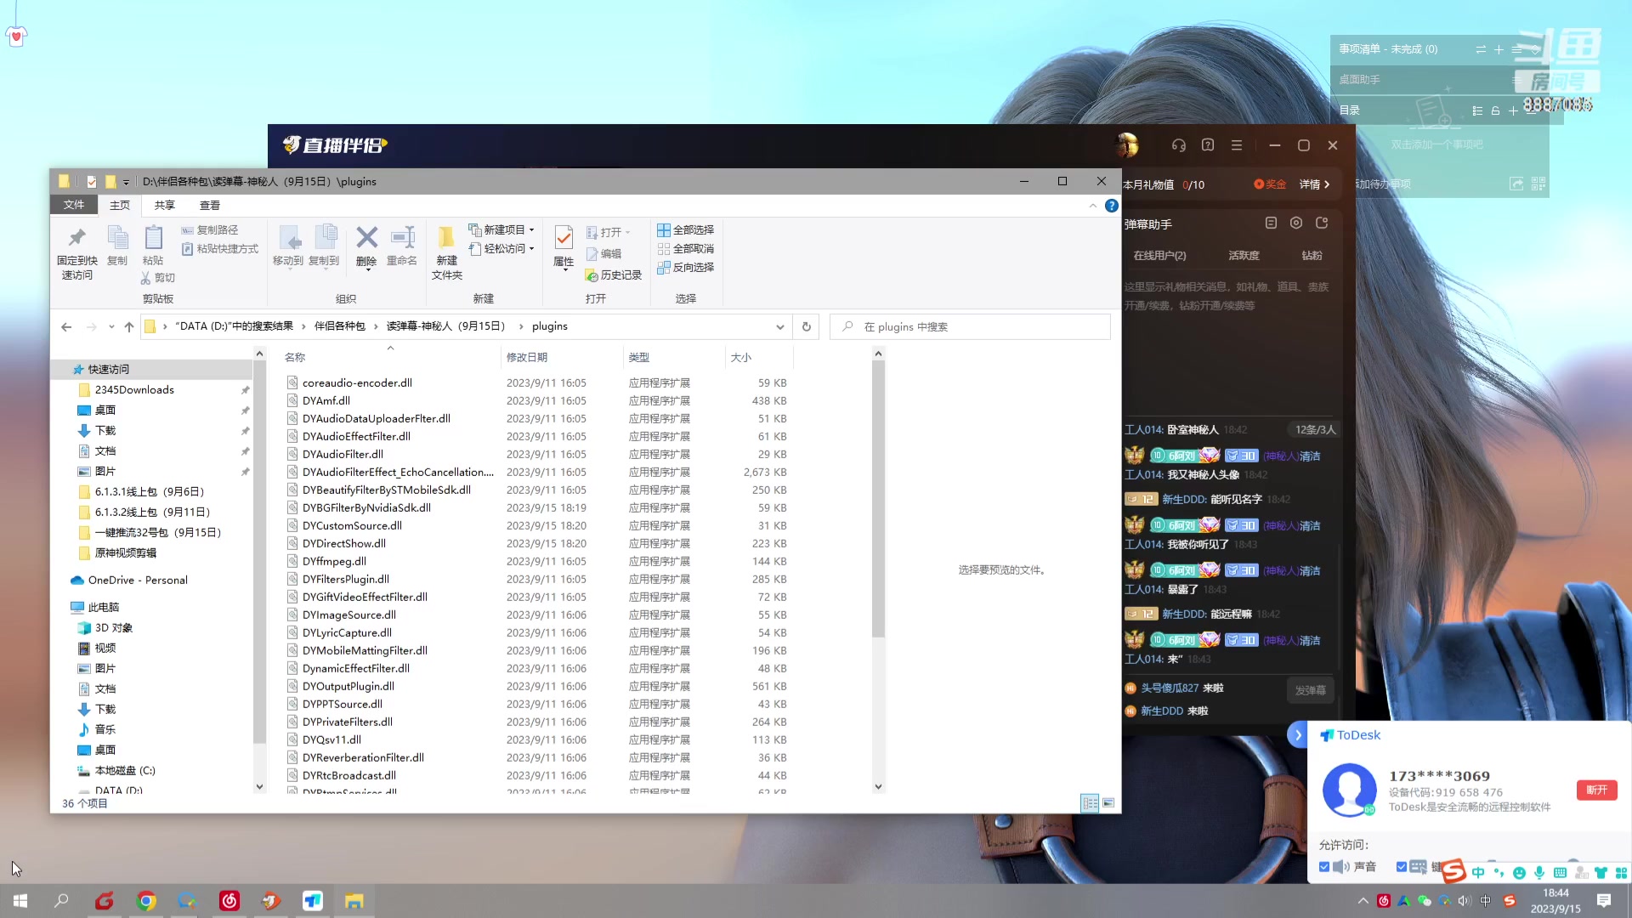Viewport: 1632px width, 918px height.
Task: Collapse ToDesk panel with blue arrow
Action: [x=1297, y=735]
